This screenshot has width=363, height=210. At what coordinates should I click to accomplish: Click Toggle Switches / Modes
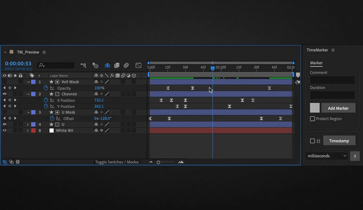pos(117,162)
